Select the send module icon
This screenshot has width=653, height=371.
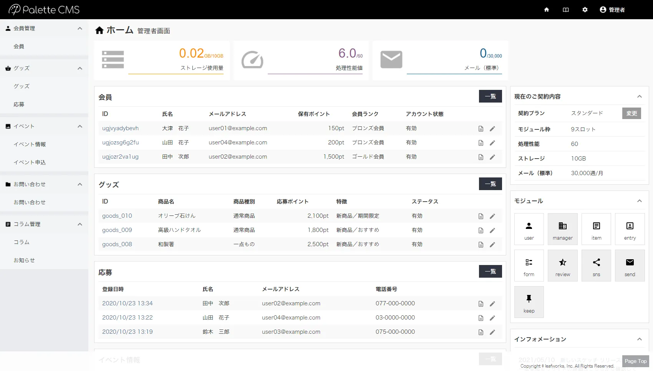pos(630,265)
